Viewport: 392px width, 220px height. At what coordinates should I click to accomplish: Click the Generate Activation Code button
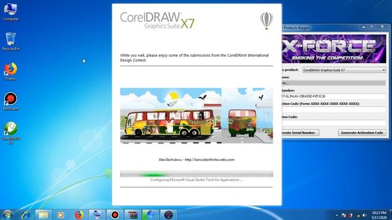point(362,133)
